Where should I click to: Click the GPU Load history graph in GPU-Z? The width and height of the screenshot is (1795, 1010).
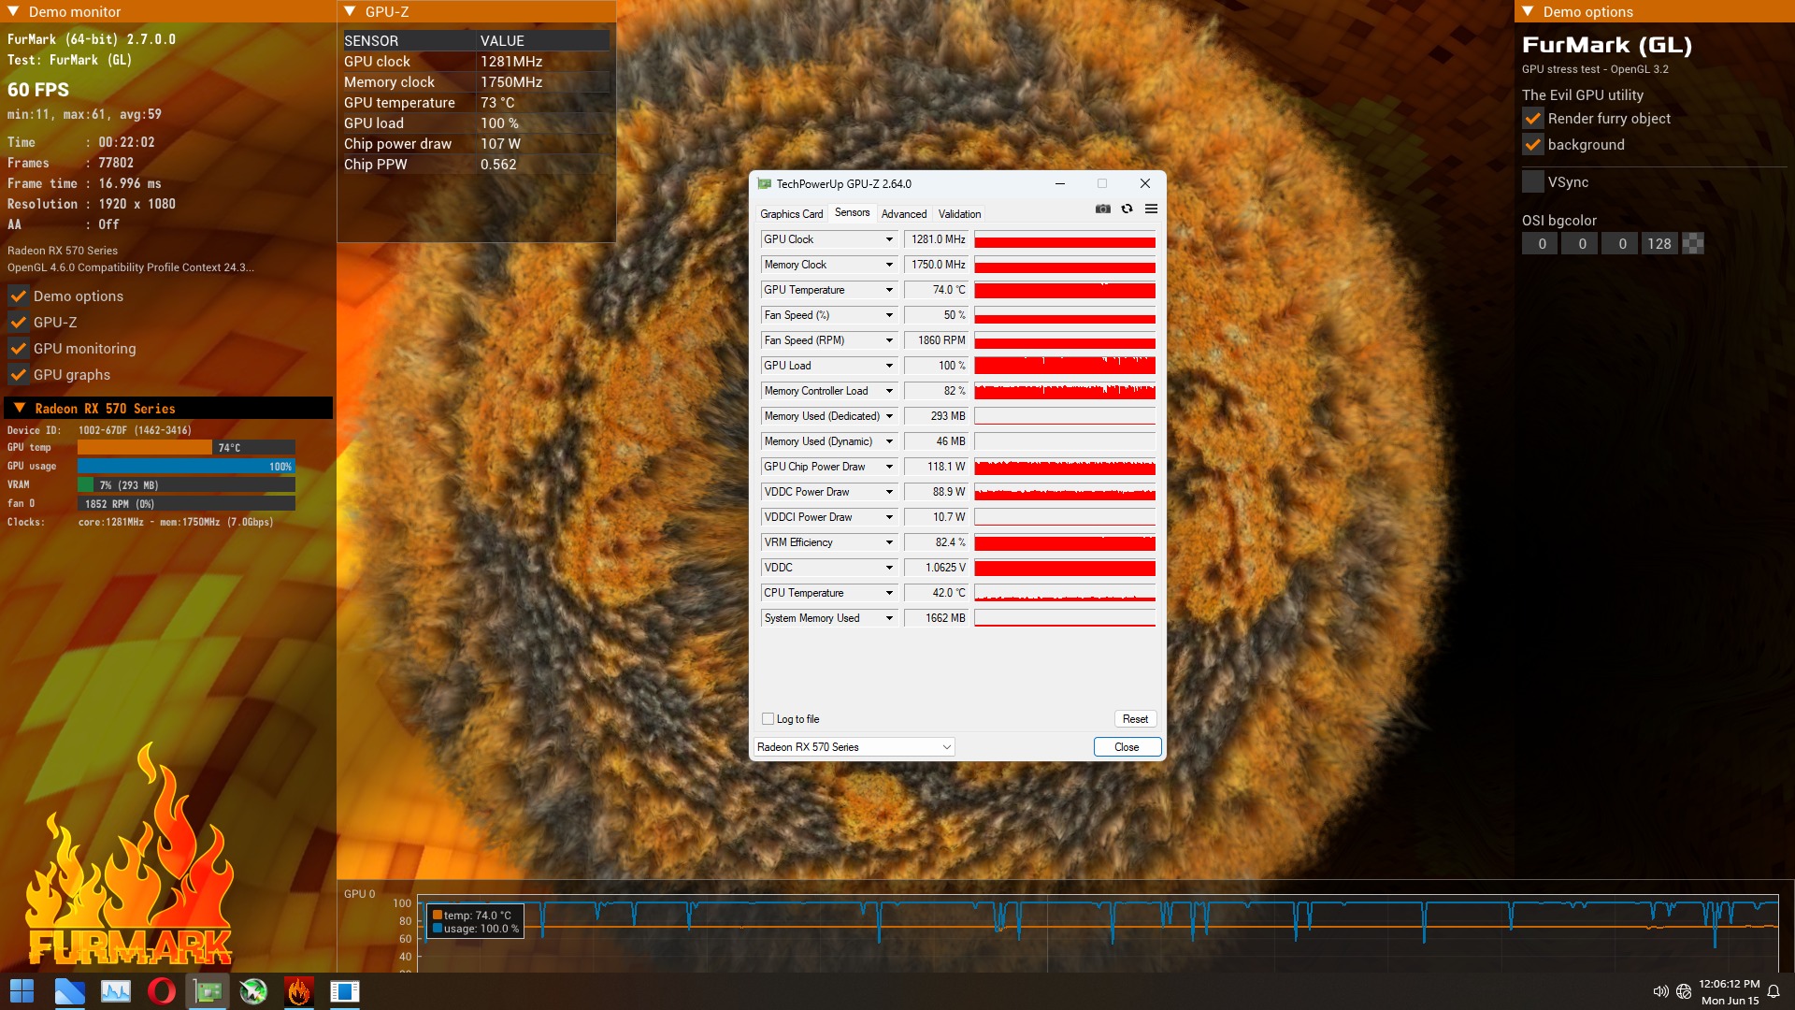[1065, 366]
